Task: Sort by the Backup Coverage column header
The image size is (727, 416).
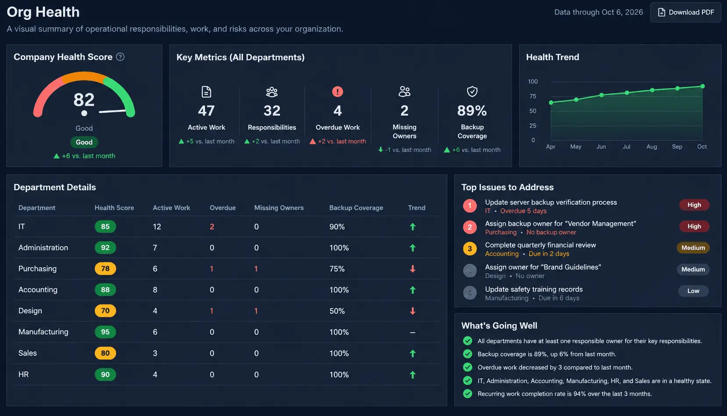Action: click(x=356, y=208)
